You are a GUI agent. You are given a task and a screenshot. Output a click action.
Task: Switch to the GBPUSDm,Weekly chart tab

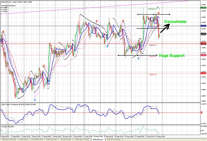click(x=9, y=140)
